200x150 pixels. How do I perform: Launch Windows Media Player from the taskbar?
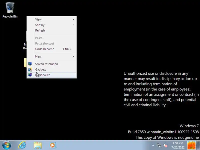coord(53,145)
